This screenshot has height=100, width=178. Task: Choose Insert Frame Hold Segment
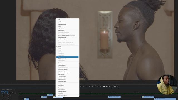click(x=67, y=73)
